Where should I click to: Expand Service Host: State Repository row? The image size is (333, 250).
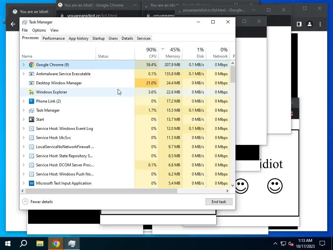tap(23, 156)
